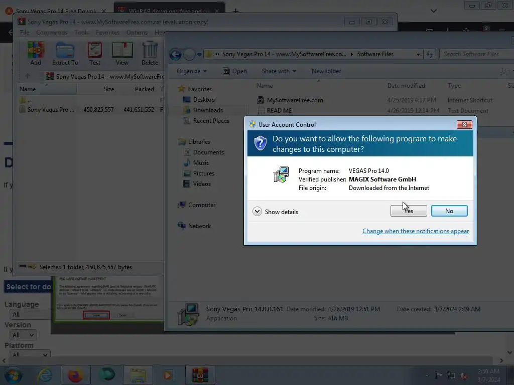Click the VEGAS Pro installer icon in dialog
Viewport: 514px width, 385px height.
click(281, 174)
